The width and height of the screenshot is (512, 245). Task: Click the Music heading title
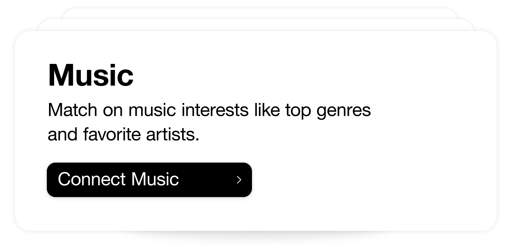click(91, 75)
